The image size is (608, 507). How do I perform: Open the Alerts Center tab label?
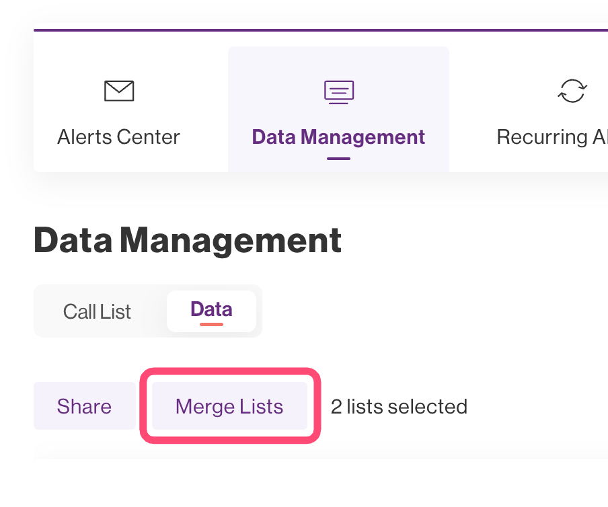[x=118, y=137]
